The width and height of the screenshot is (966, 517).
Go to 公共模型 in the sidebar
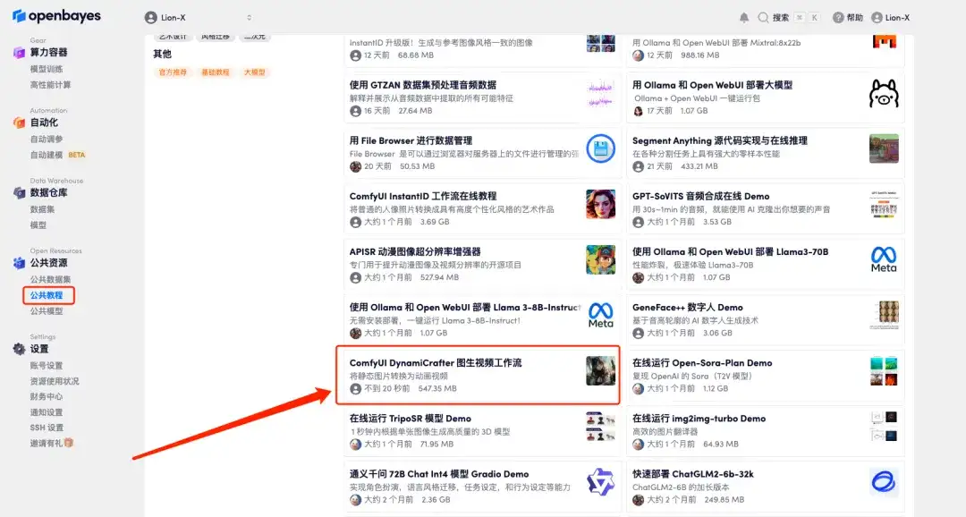tap(47, 311)
